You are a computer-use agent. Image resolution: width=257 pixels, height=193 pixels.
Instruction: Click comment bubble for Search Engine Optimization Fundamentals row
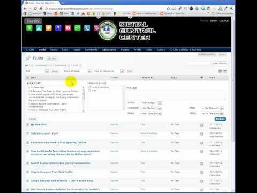click(x=202, y=164)
